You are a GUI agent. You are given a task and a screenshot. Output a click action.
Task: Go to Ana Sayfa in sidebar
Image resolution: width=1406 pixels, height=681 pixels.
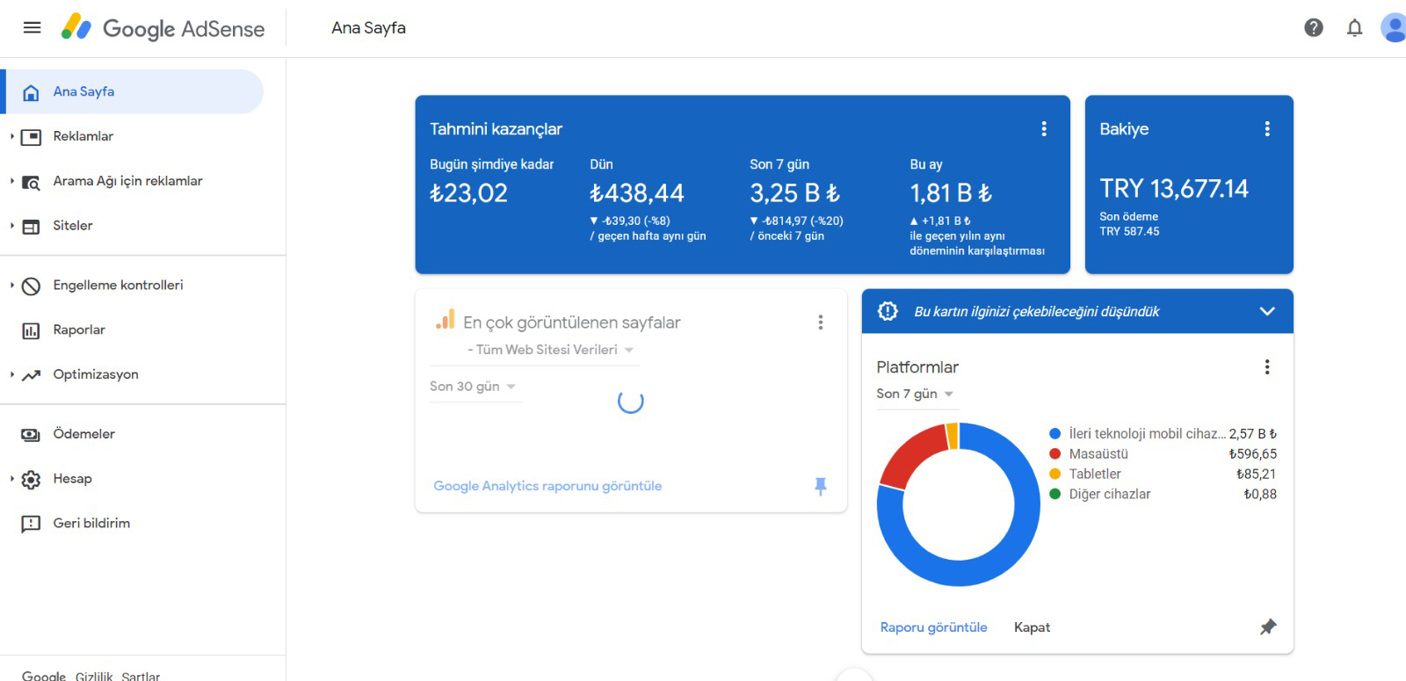pos(132,91)
